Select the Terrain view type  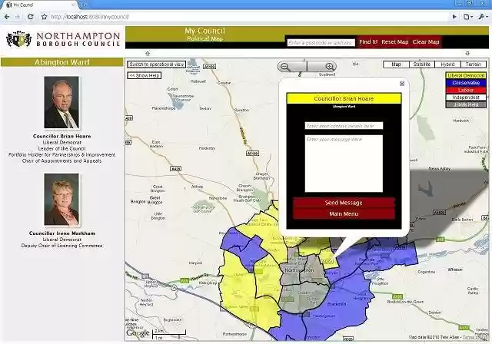[x=474, y=64]
